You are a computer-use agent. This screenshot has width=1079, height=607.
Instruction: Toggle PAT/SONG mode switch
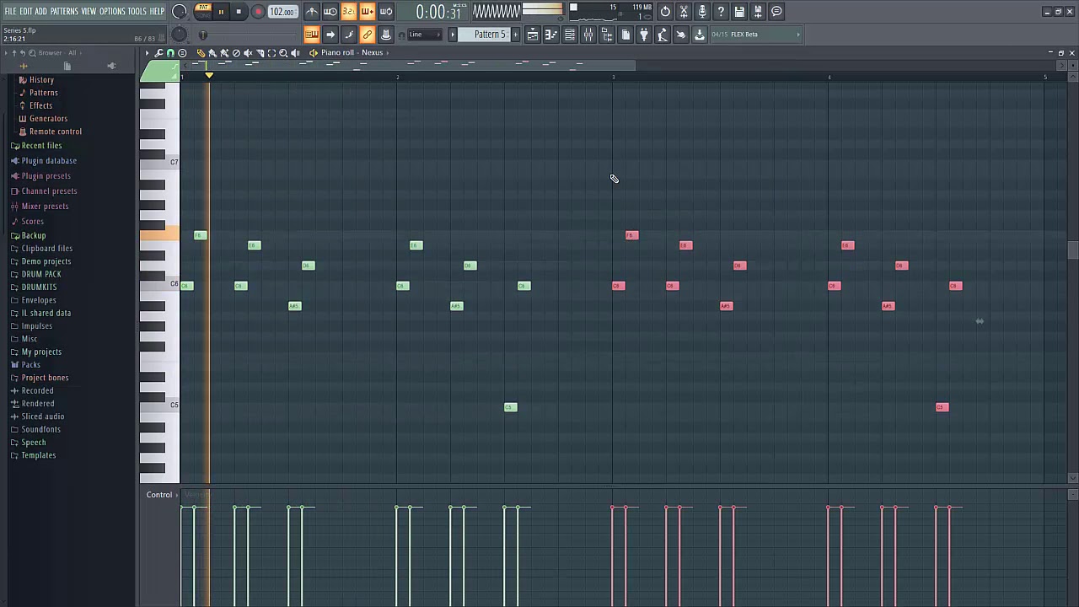coord(202,11)
